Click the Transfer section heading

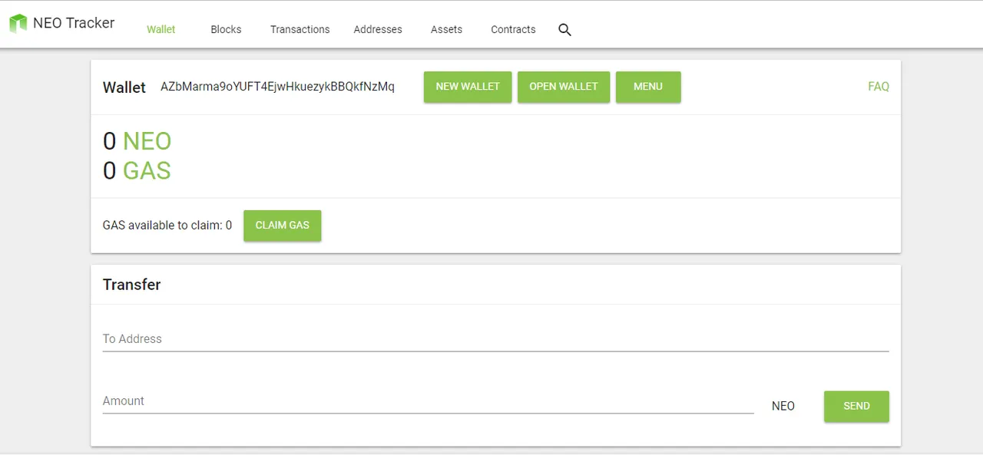click(x=132, y=285)
